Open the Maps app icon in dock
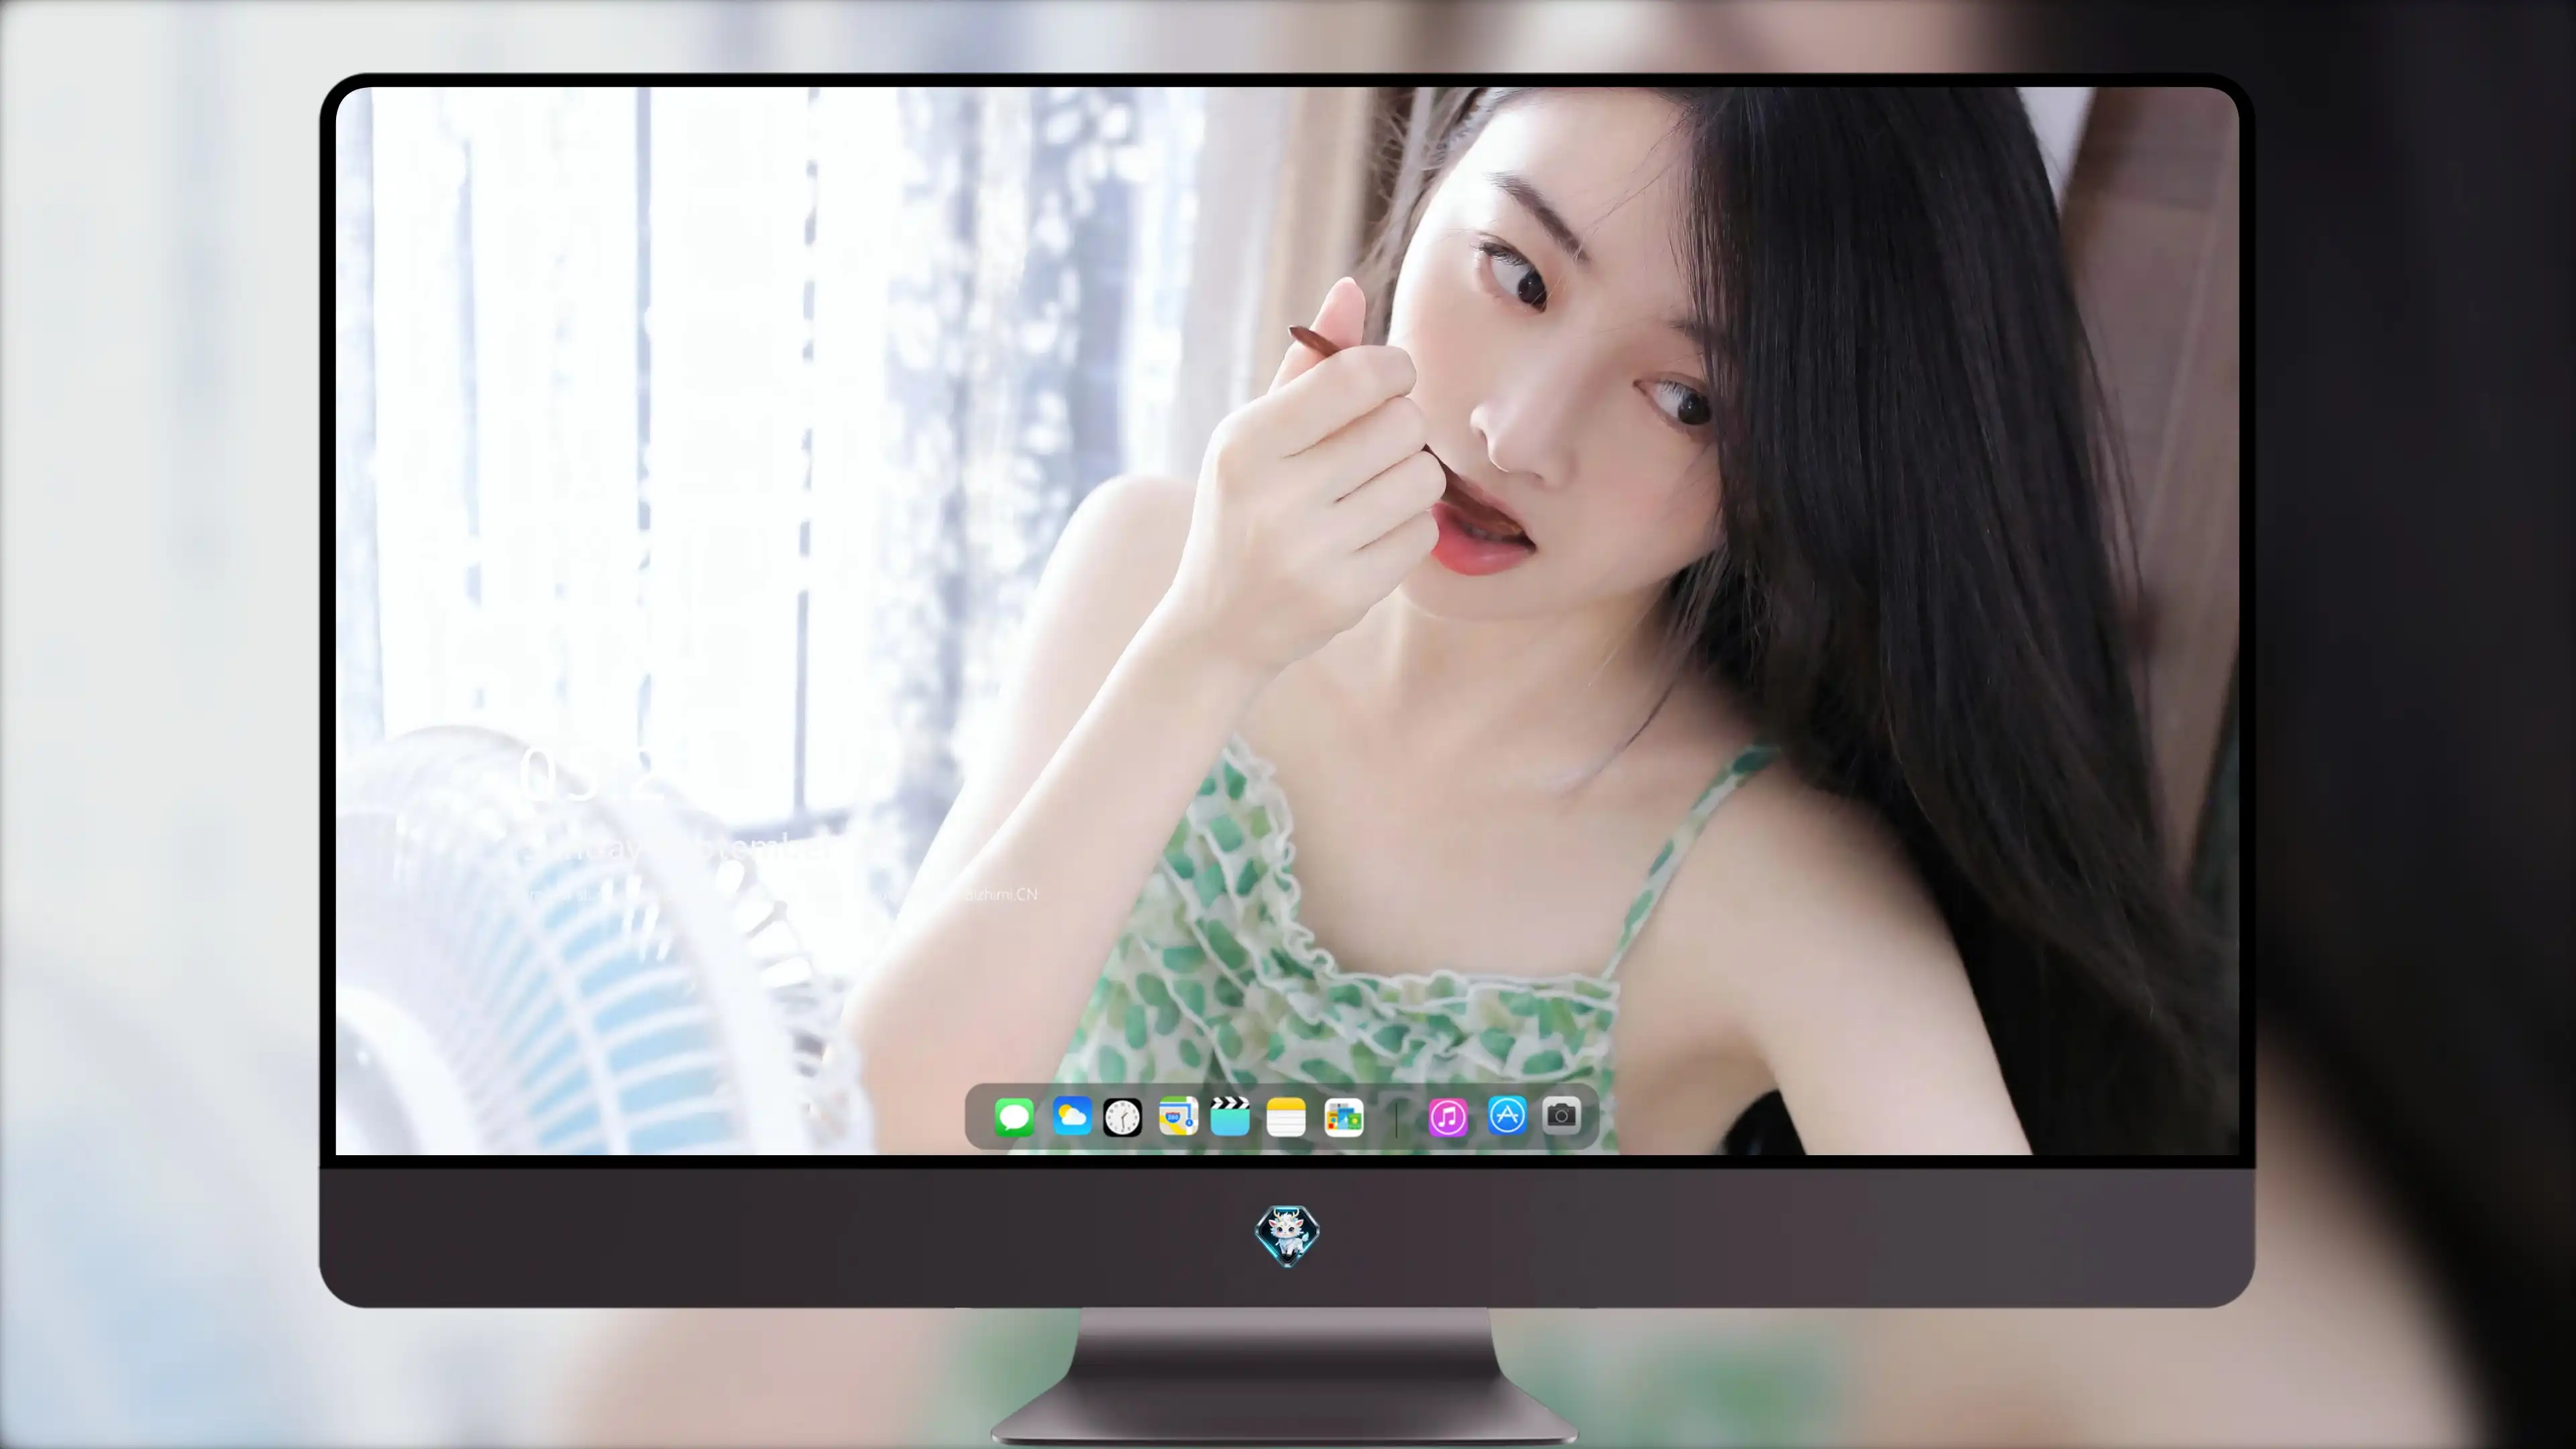 click(x=1178, y=1116)
